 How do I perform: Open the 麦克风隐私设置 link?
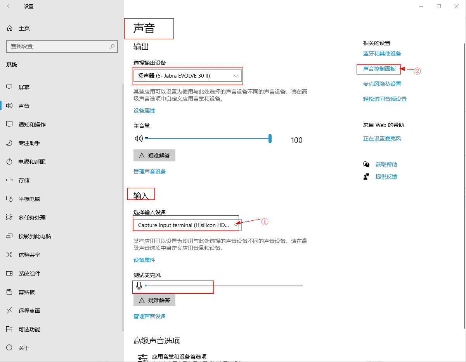382,84
